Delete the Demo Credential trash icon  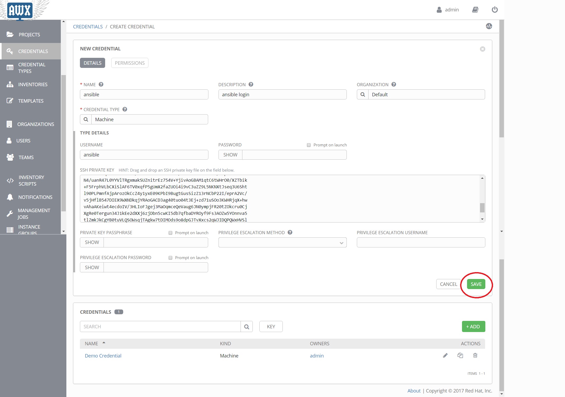475,355
